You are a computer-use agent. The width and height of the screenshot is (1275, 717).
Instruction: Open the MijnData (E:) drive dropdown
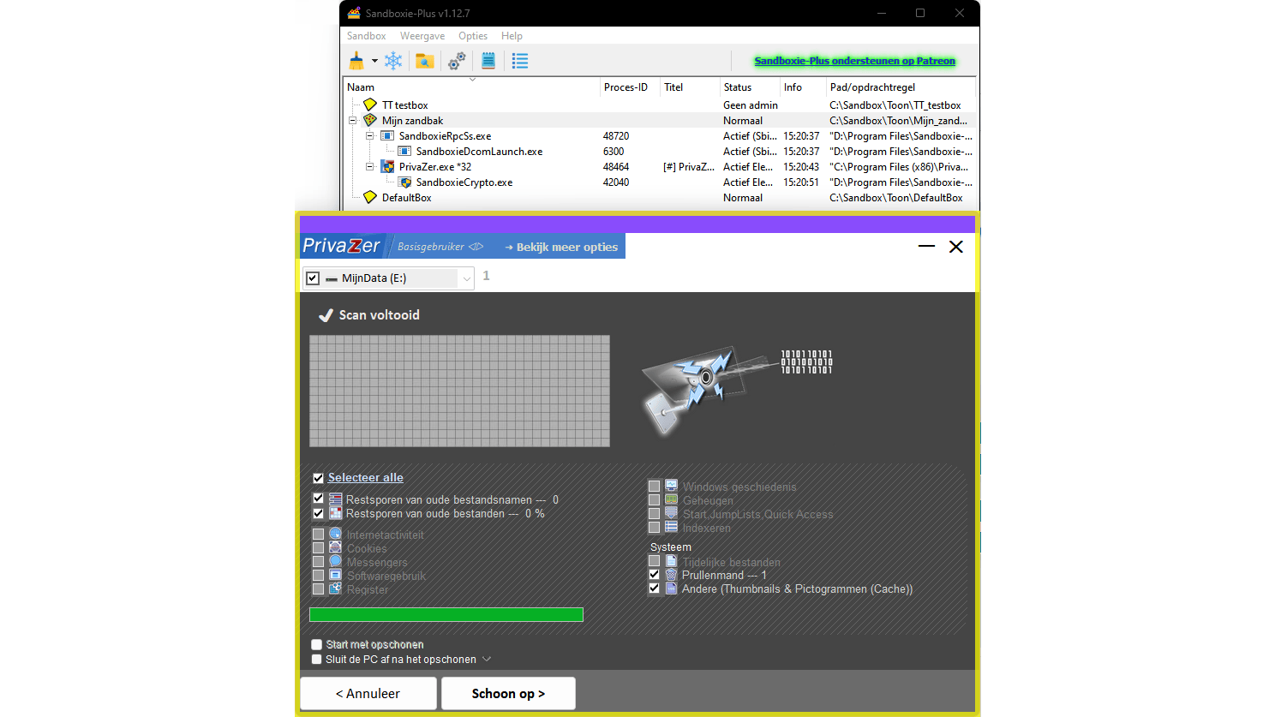tap(466, 278)
